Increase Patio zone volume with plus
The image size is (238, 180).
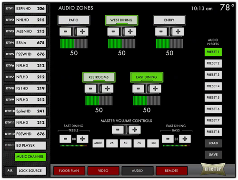coord(82,31)
